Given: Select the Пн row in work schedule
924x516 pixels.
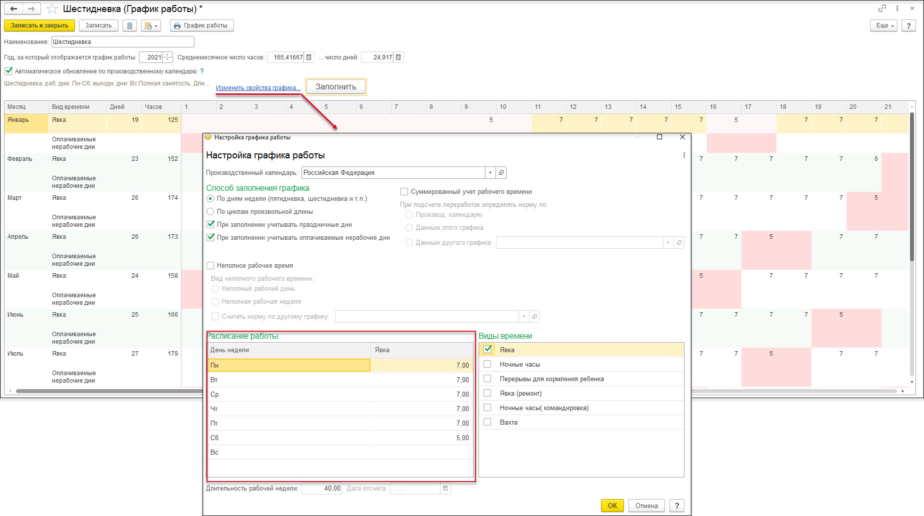Looking at the screenshot, I should coord(340,365).
